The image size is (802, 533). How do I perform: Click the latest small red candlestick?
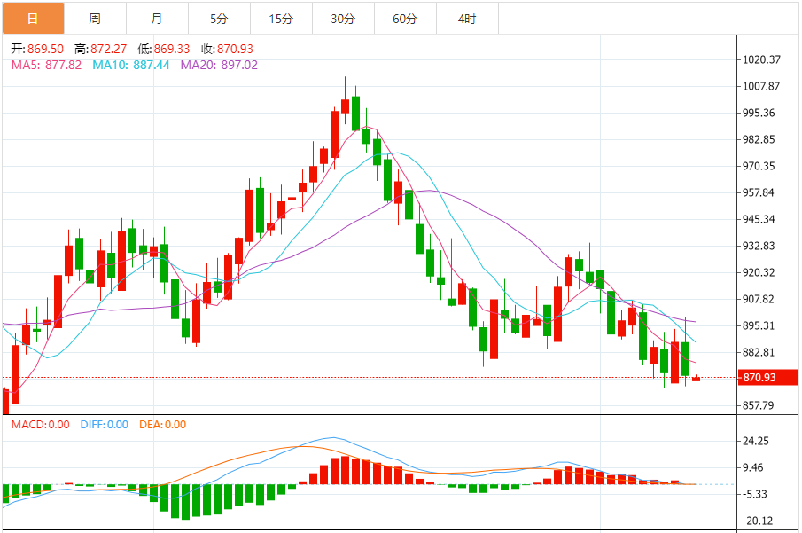point(697,379)
